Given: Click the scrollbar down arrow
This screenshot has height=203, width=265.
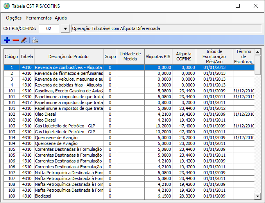Looking at the screenshot, I should (x=258, y=196).
